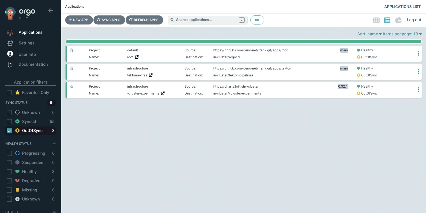Image resolution: width=426 pixels, height=213 pixels.
Task: Click the root application name
Action: point(130,57)
